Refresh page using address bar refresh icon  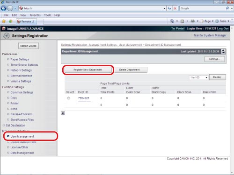point(169,8)
